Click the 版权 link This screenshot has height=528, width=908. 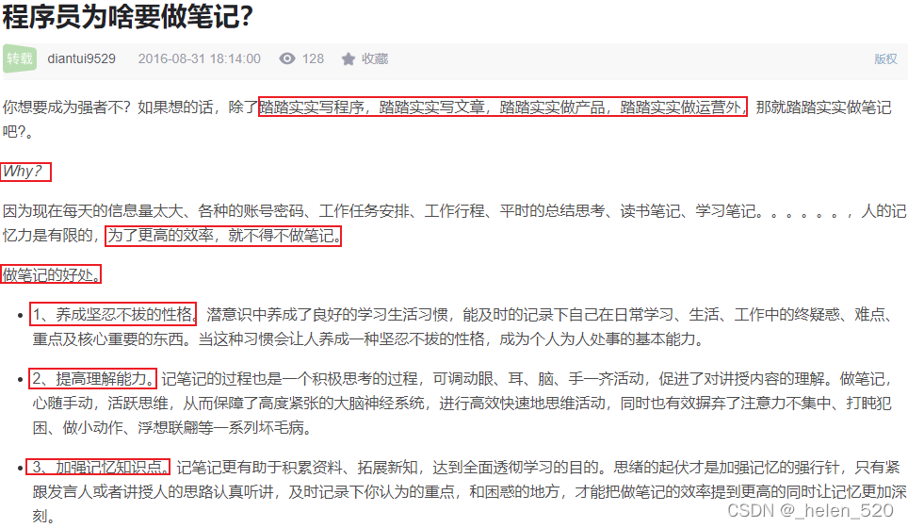point(885,59)
